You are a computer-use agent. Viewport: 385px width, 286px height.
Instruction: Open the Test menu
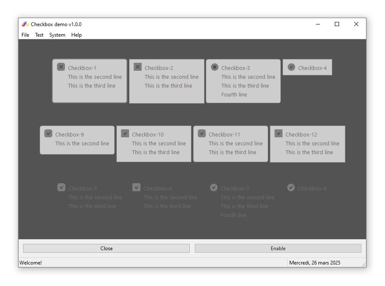click(39, 35)
